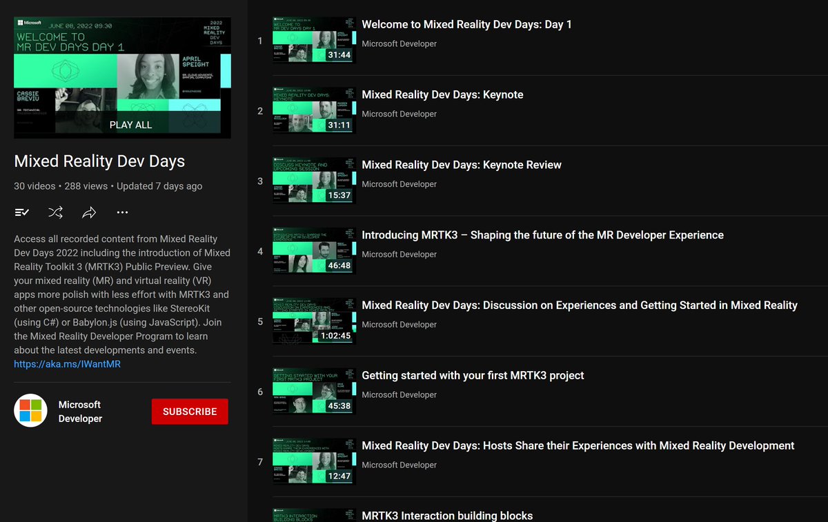This screenshot has width=828, height=522.
Task: Open video titled Welcome to Mixed Reality Dev Days: Day 1
Action: click(466, 24)
